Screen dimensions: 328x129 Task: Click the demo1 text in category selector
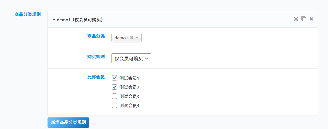[121, 38]
